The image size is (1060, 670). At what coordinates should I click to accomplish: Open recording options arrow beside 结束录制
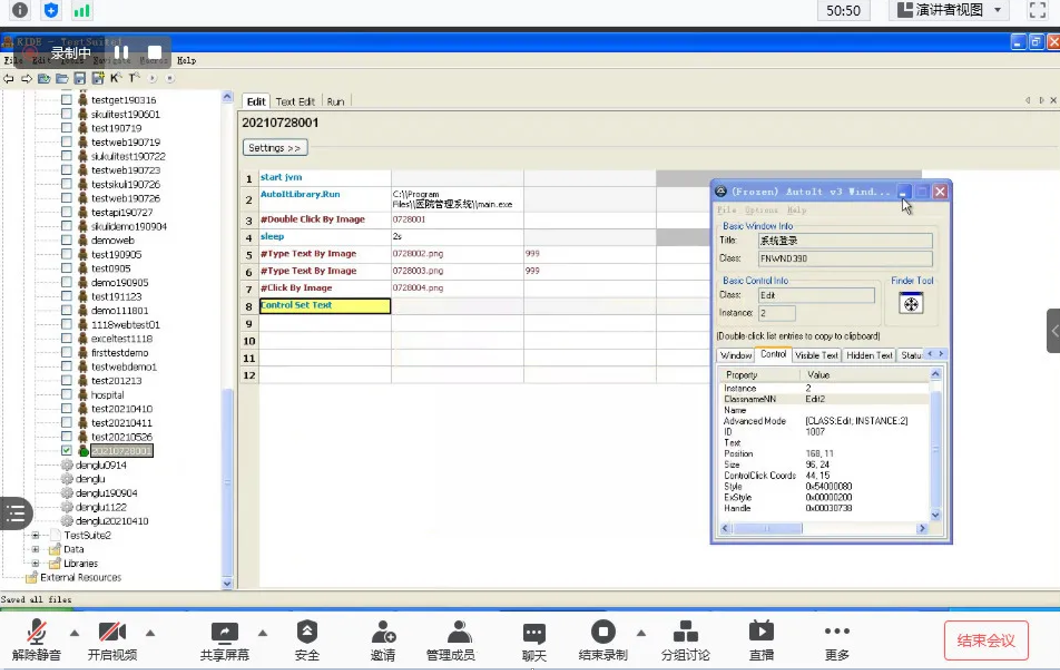coord(641,633)
